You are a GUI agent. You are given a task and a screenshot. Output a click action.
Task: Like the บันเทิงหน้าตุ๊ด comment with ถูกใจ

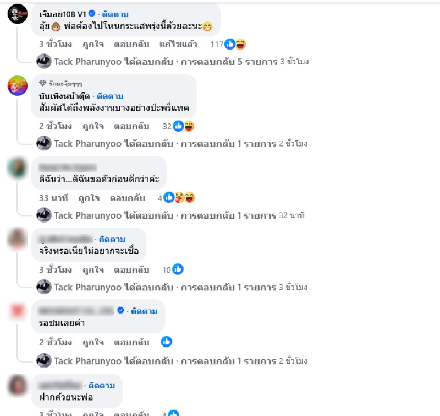(93, 127)
